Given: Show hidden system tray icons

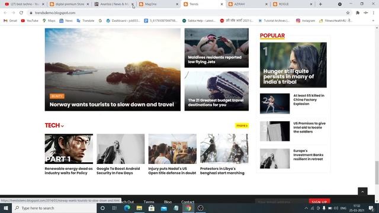Looking at the screenshot, I should click(x=306, y=208).
